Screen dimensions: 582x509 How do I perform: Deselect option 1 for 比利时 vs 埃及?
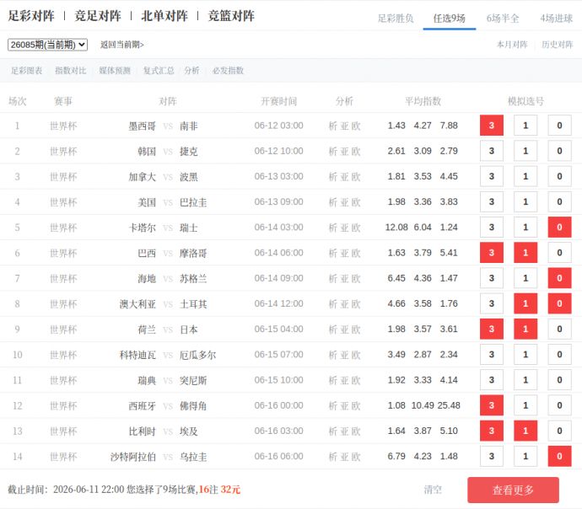[x=525, y=431]
